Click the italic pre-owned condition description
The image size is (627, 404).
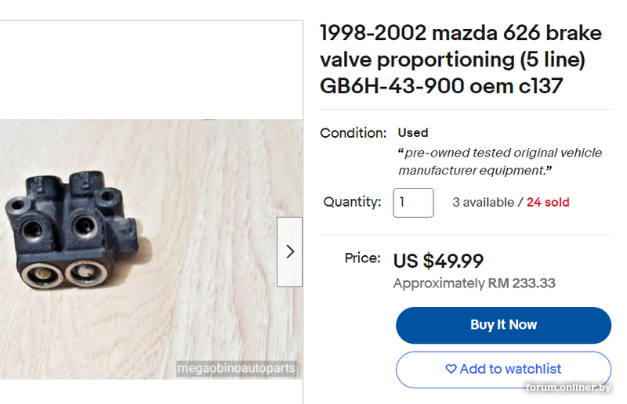point(499,161)
